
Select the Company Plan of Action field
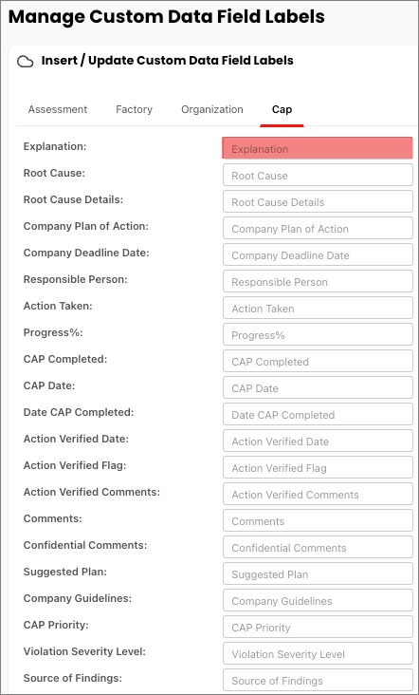point(318,228)
